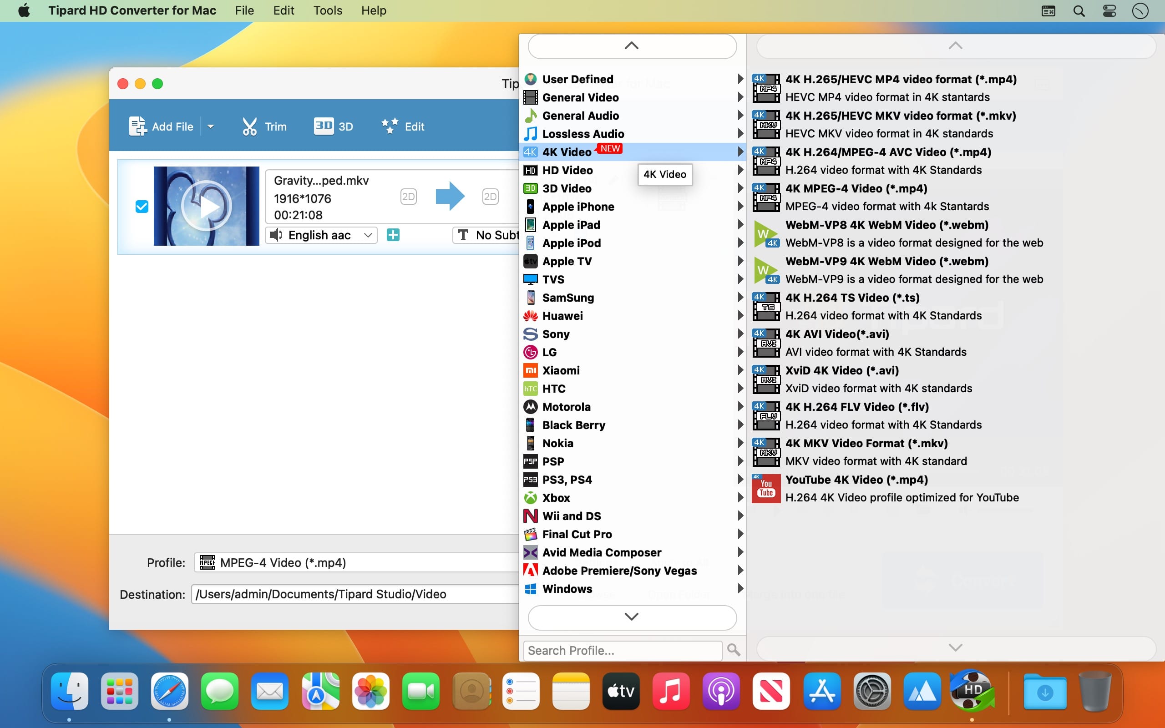Screen dimensions: 1165x728
Task: Play the Gravity video thumbnail preview
Action: click(207, 206)
